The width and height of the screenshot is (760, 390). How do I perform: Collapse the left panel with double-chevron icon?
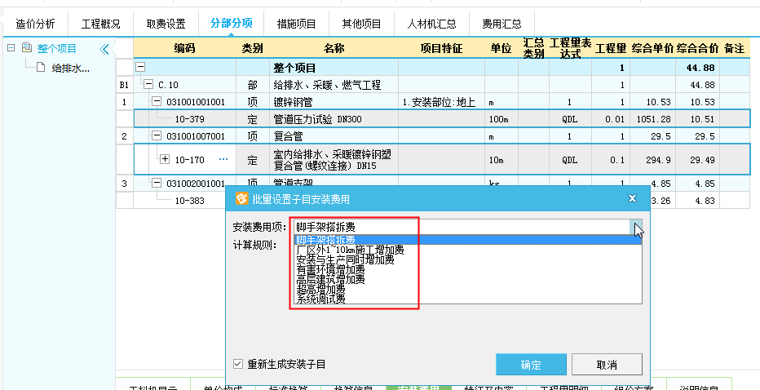tap(104, 49)
